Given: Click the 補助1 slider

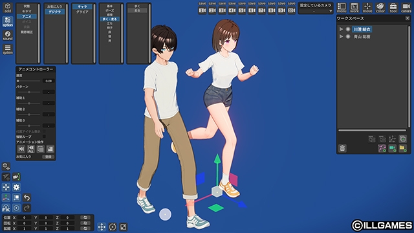Looking at the screenshot, I should pos(28,104).
